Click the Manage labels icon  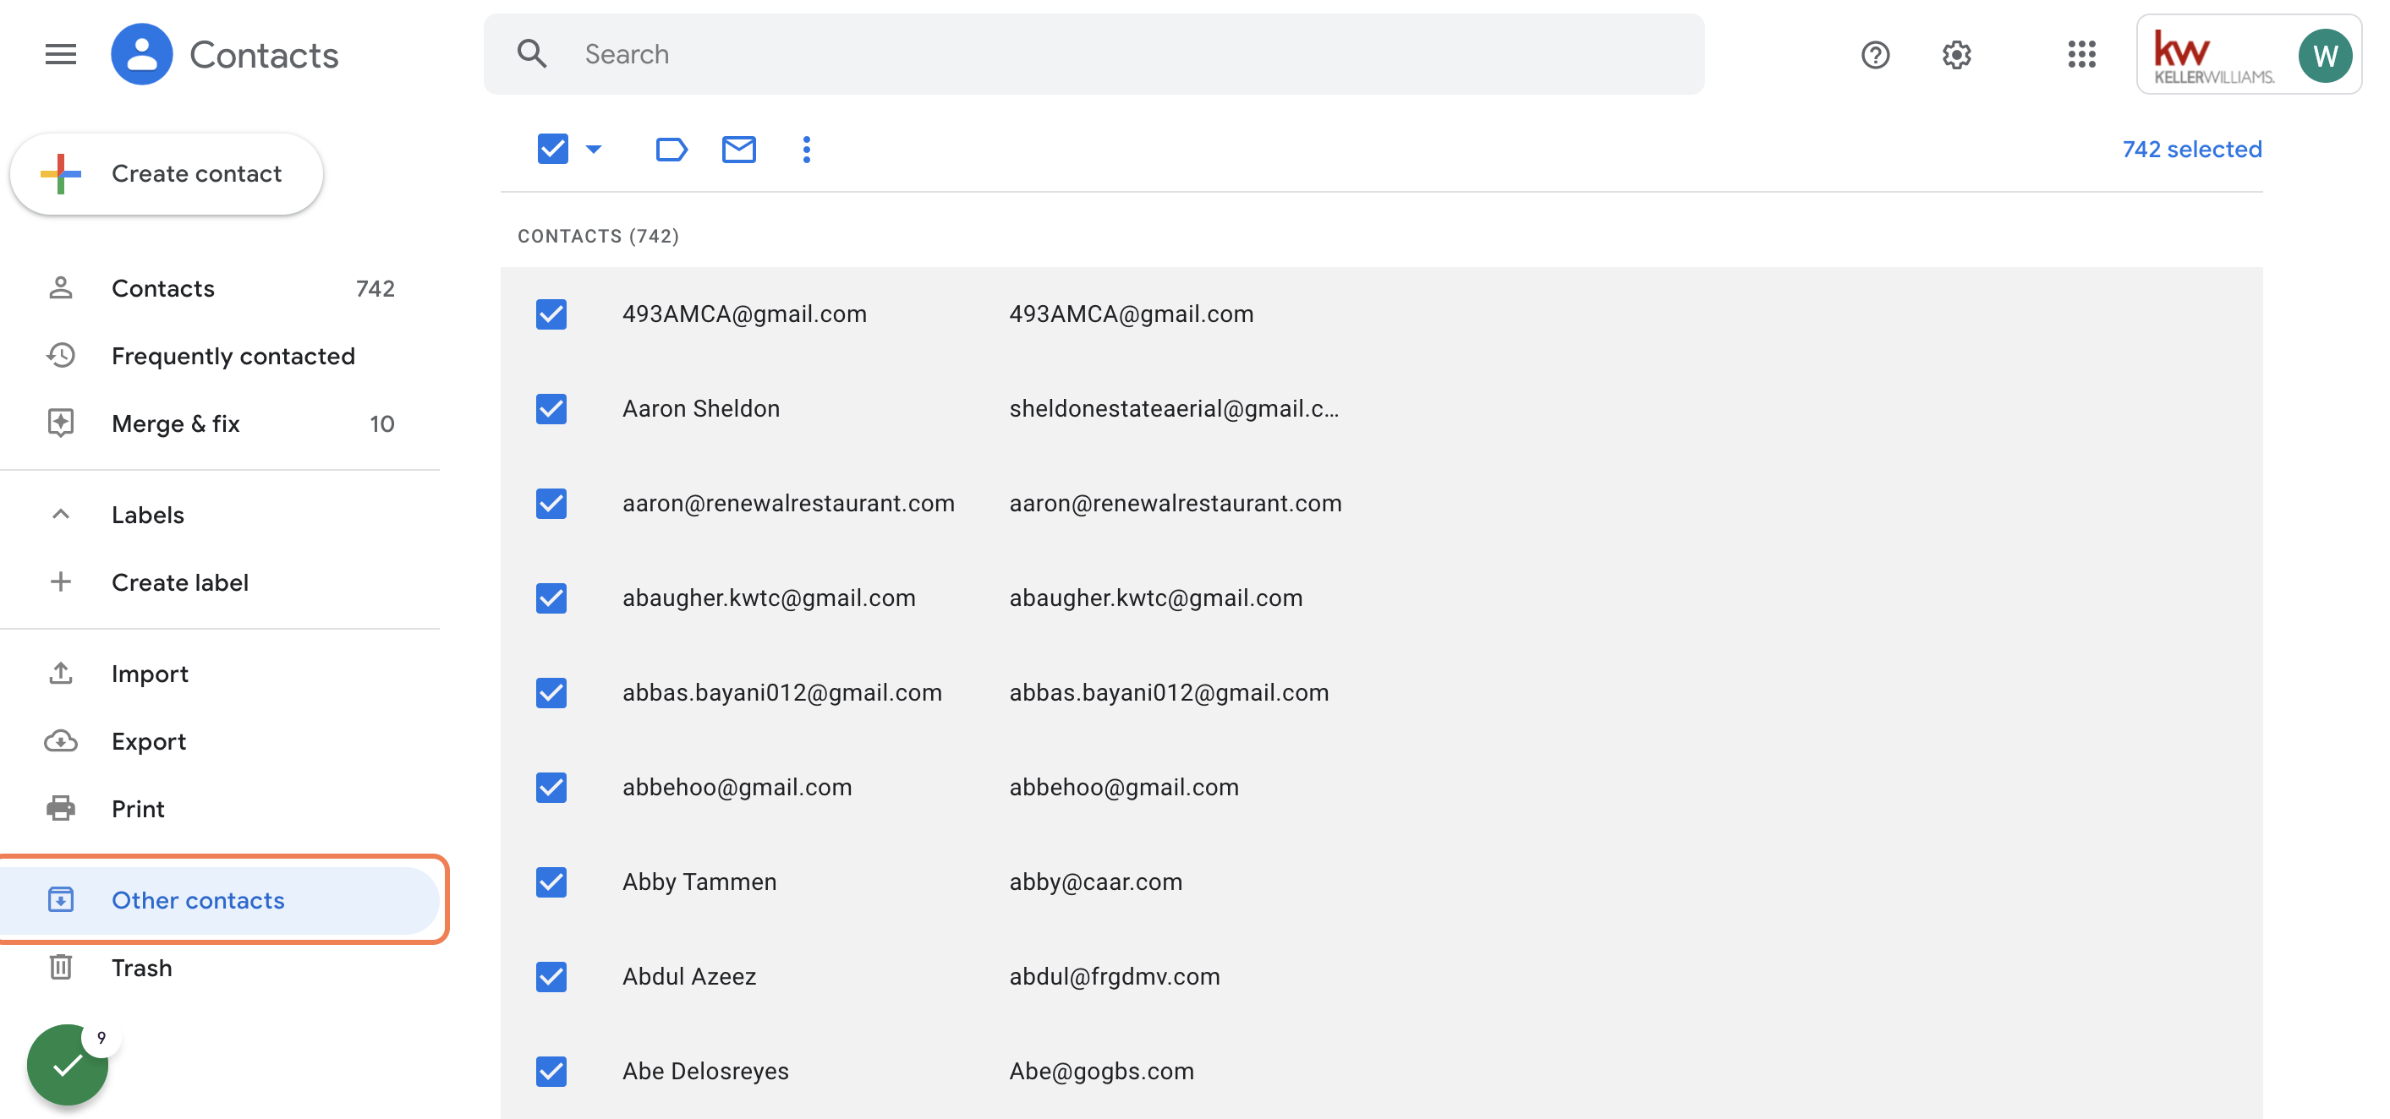671,150
